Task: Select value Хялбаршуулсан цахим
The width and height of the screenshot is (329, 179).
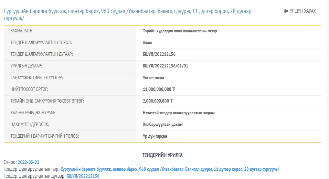Action: click(x=163, y=125)
